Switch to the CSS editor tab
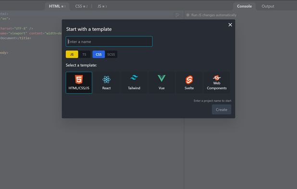The width and height of the screenshot is (297, 189). (x=81, y=6)
